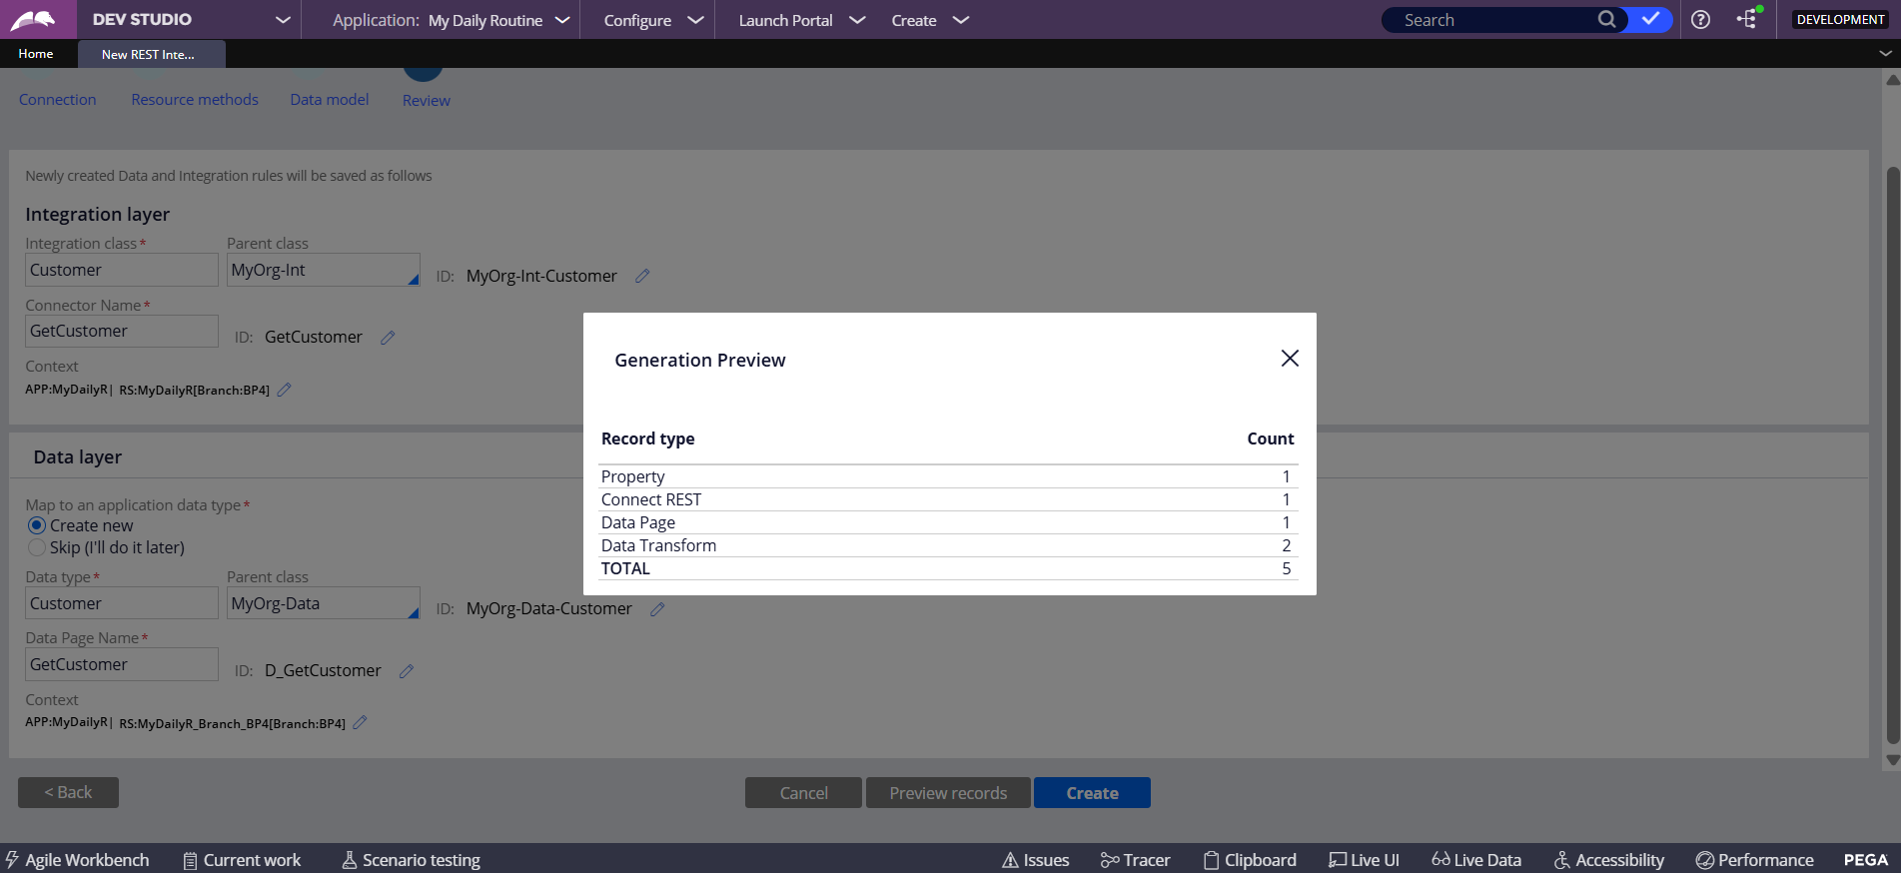Select Skip (I'll do it later) option
The height and width of the screenshot is (873, 1901).
pos(37,547)
